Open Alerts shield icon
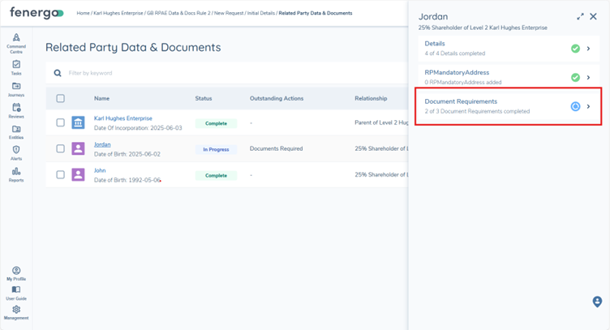The height and width of the screenshot is (330, 610). pos(16,152)
